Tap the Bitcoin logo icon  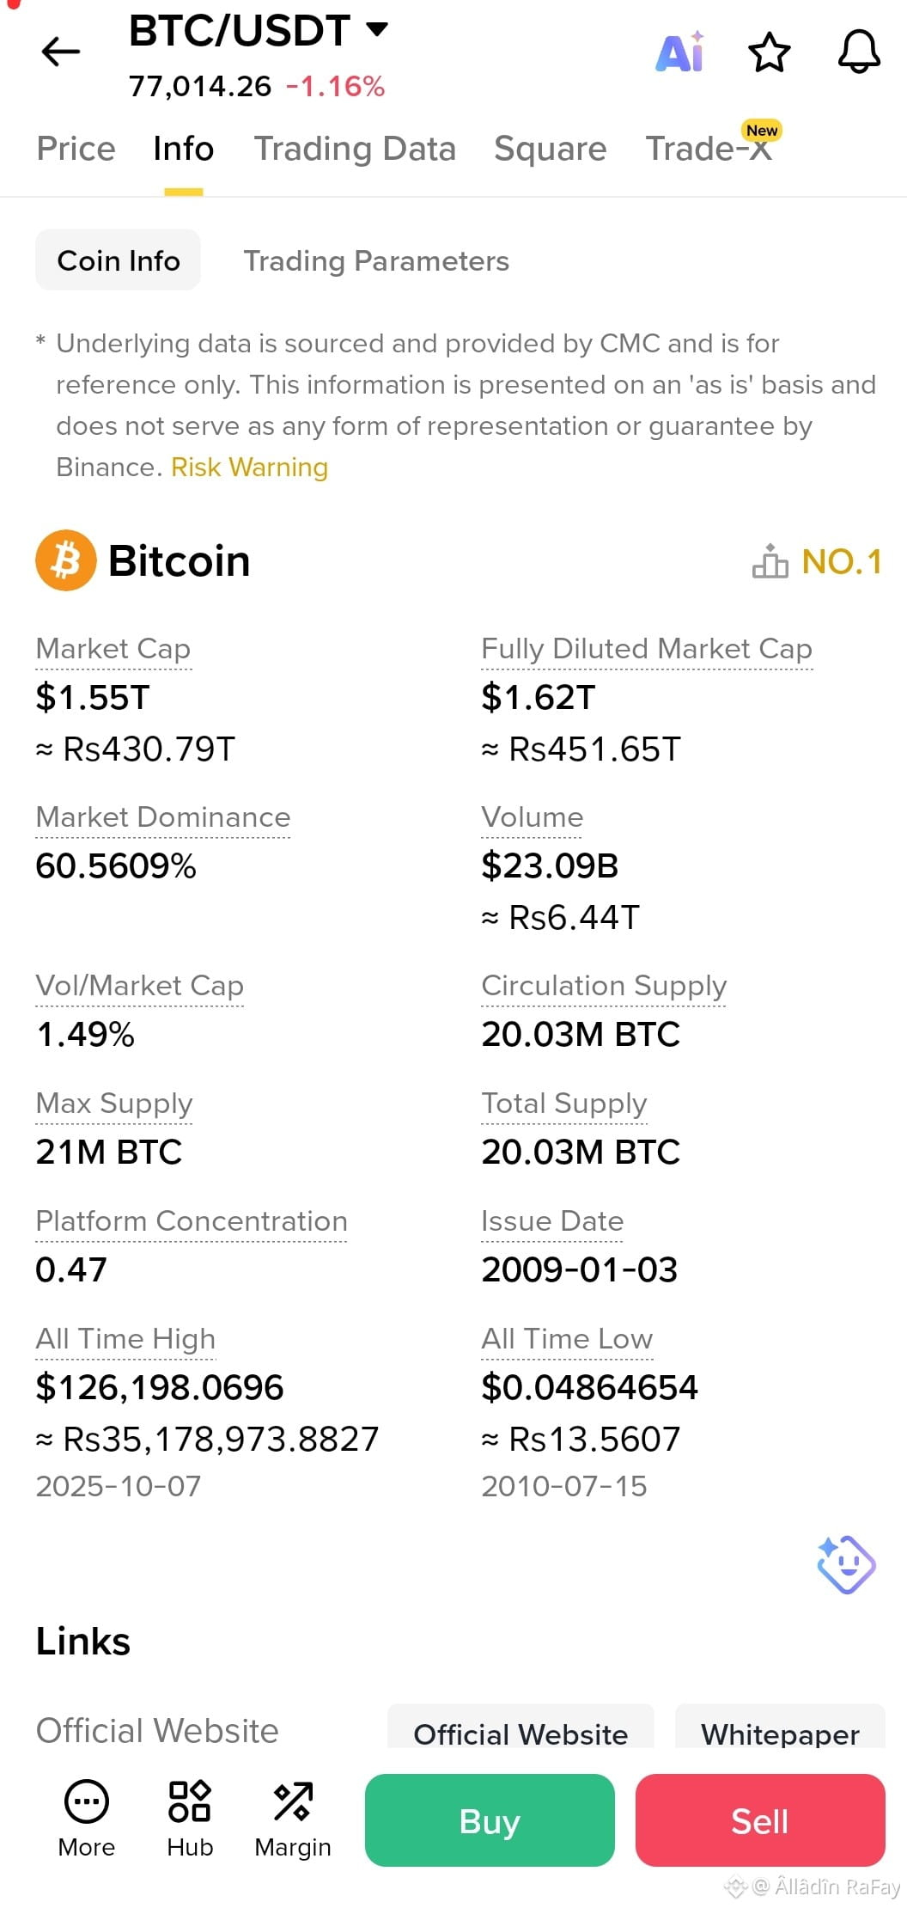66,560
